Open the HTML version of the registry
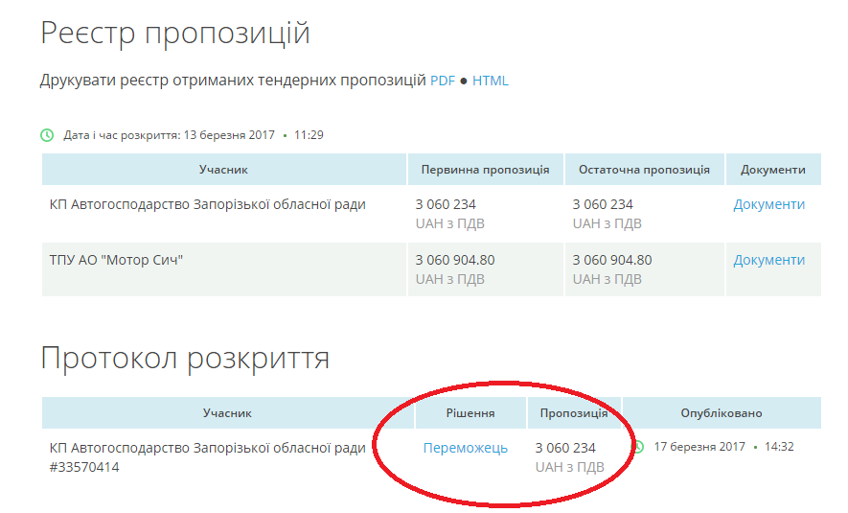Viewport: 848px width, 513px height. 491,81
